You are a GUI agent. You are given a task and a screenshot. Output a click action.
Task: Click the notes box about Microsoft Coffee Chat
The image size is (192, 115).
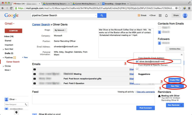126,43
